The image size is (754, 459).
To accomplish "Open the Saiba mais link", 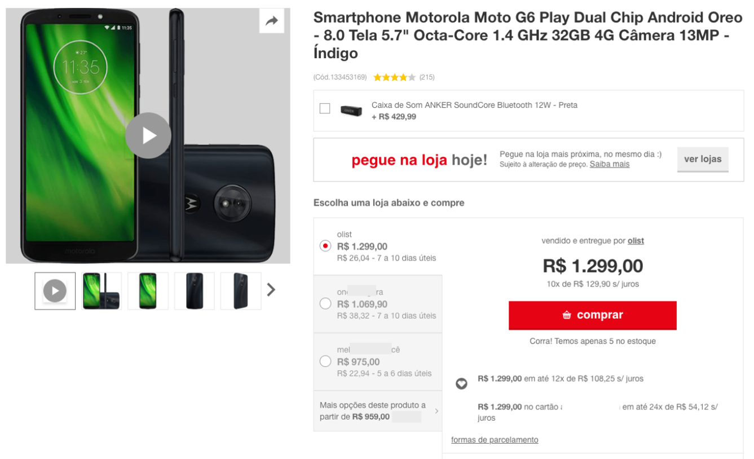I will click(609, 164).
